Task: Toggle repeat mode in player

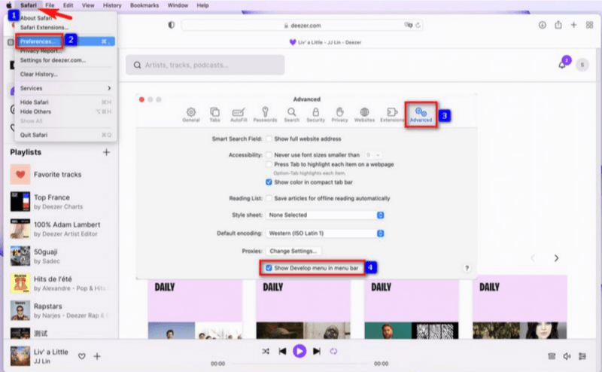Action: [x=333, y=351]
